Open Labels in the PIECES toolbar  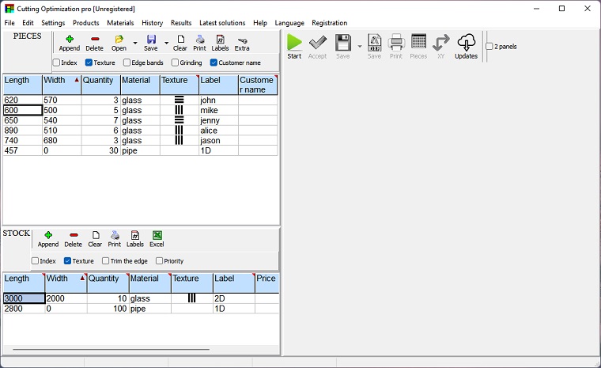click(x=220, y=42)
